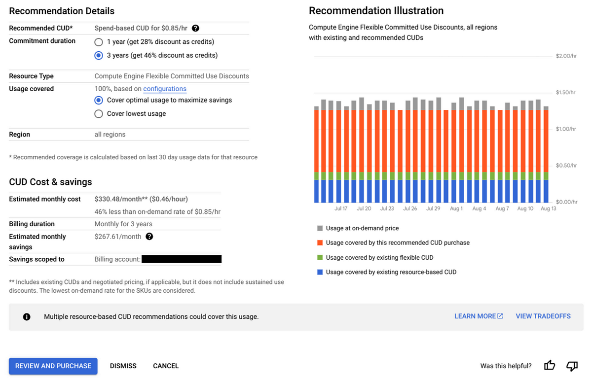This screenshot has height=379, width=592.
Task: Open the tooltip beside Estimated monthly savings
Action: 149,237
